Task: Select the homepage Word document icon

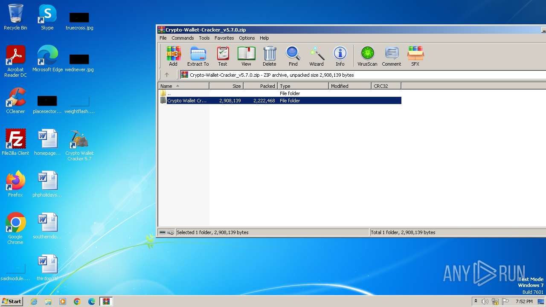Action: 47,142
